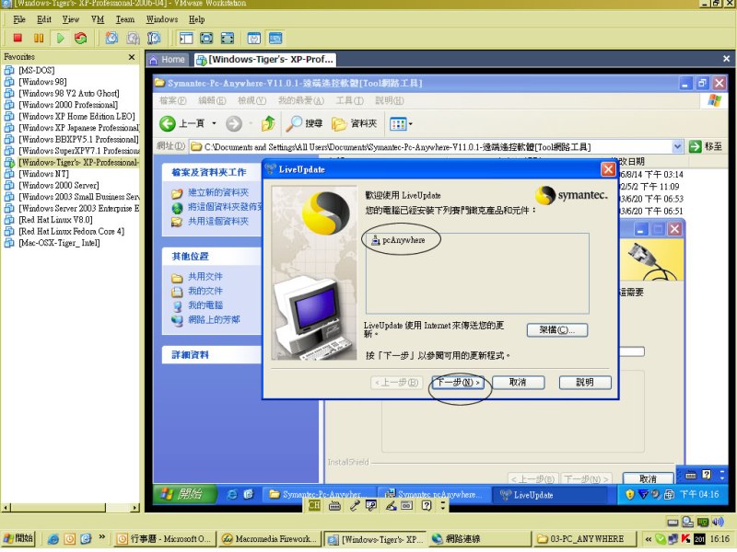Click 建立新的資料夾 link
This screenshot has height=552, width=737.
point(218,192)
